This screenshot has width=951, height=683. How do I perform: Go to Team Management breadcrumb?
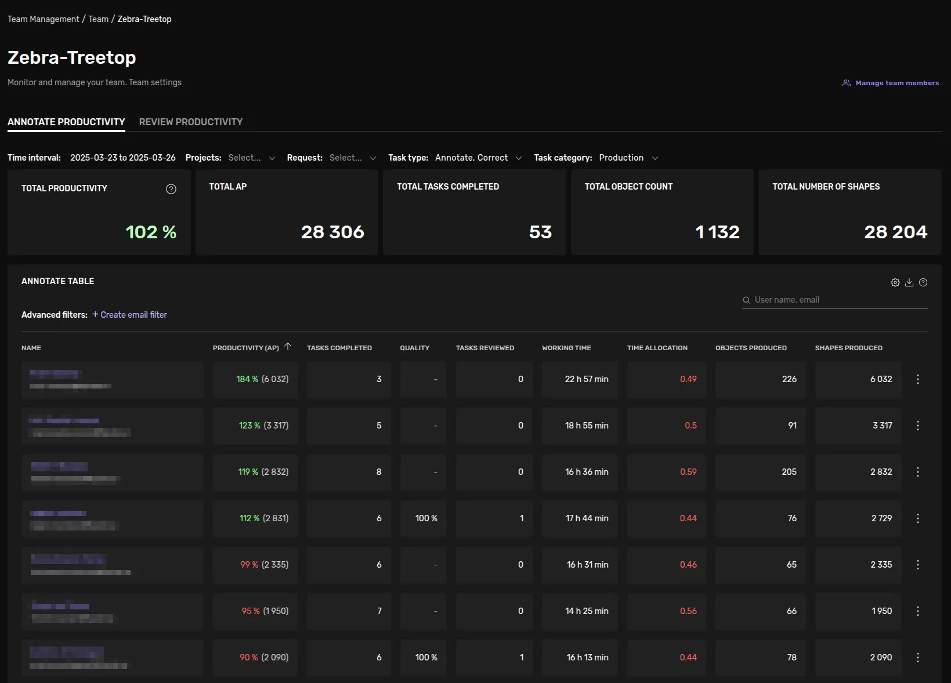click(x=44, y=19)
